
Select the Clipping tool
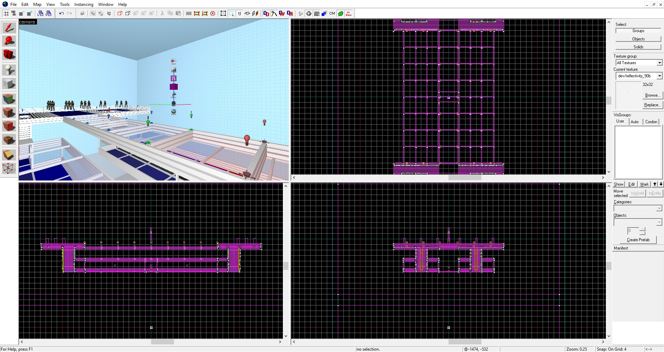coord(9,155)
